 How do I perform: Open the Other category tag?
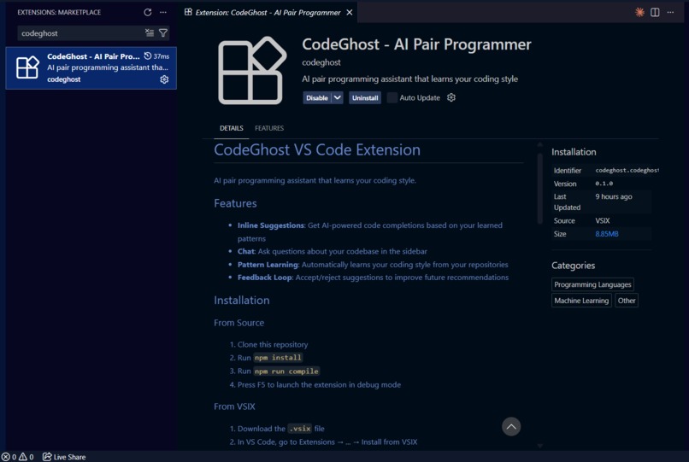[627, 301]
